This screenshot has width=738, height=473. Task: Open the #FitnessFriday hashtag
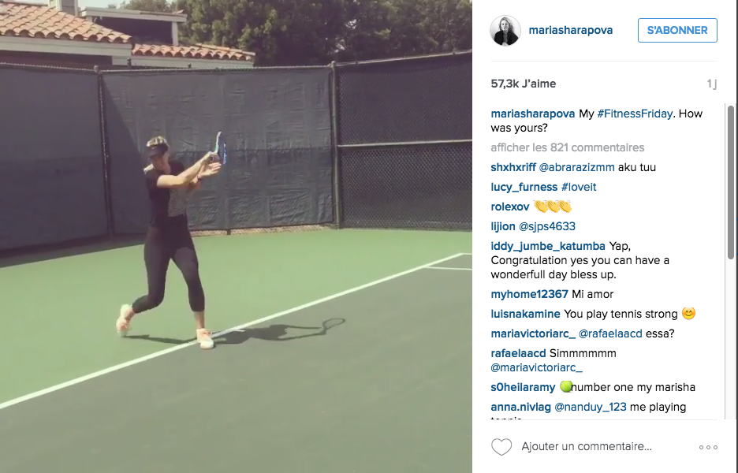point(635,114)
